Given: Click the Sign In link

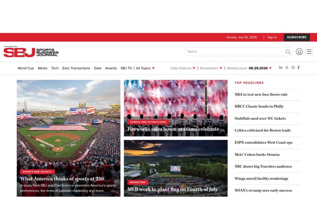Looking at the screenshot, I should point(272,37).
